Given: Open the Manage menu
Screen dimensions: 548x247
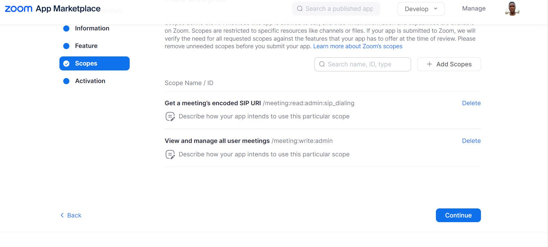Looking at the screenshot, I should [x=474, y=9].
